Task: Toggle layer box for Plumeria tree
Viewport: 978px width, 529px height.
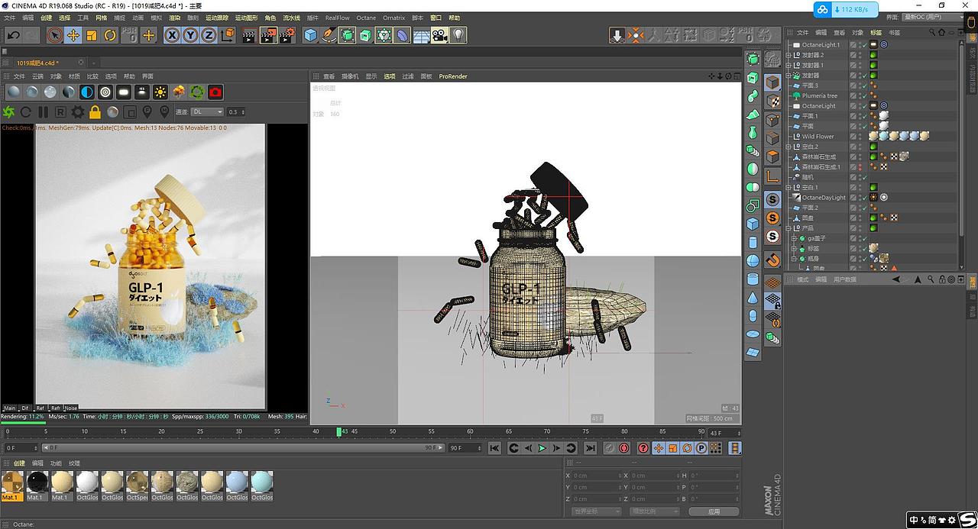Action: 853,95
